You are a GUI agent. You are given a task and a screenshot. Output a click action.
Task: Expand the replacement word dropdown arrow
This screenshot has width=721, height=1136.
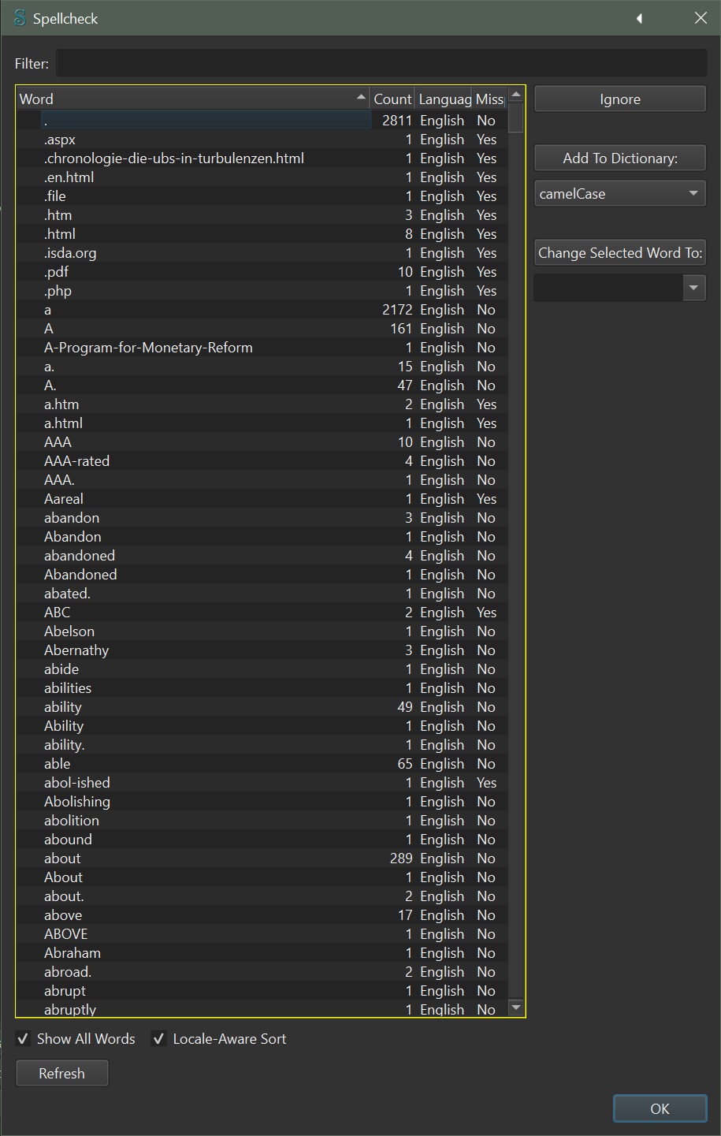(693, 288)
